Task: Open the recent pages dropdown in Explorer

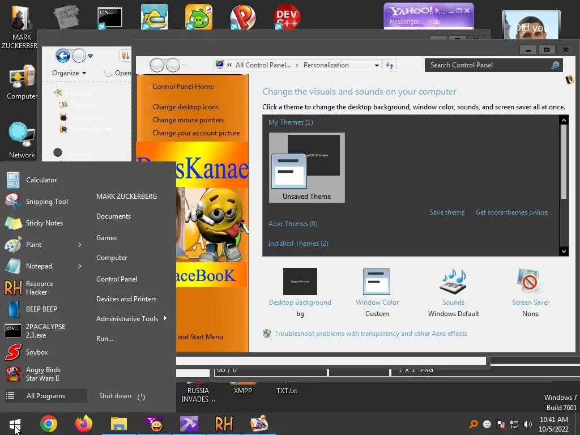Action: pos(90,56)
